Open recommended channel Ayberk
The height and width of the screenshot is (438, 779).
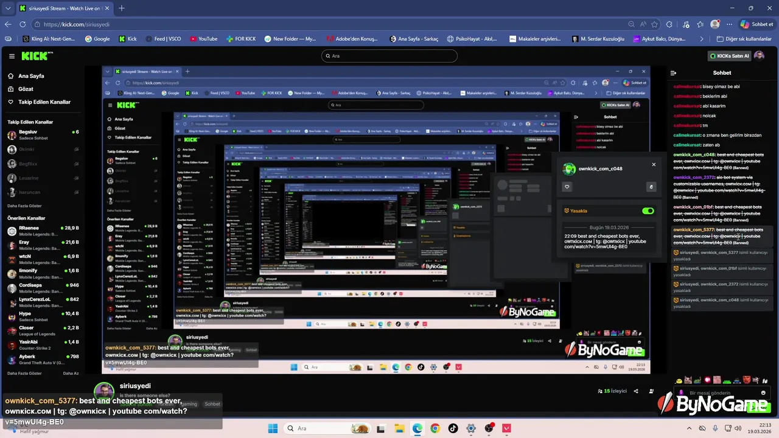point(43,360)
